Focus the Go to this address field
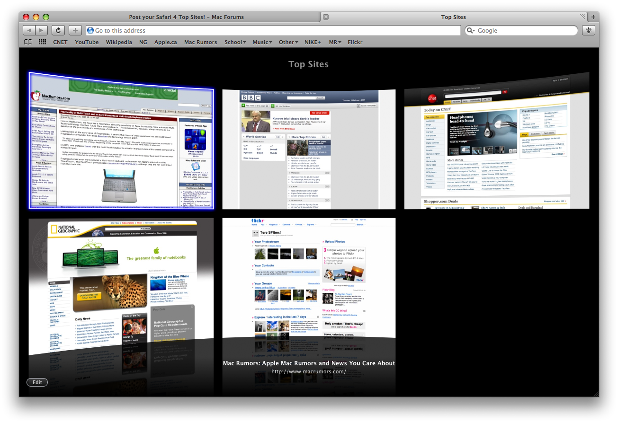 point(273,30)
